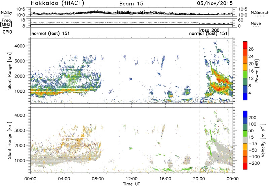Click the "Time UT" axis title
This screenshot has width=269, height=186.
[131, 184]
